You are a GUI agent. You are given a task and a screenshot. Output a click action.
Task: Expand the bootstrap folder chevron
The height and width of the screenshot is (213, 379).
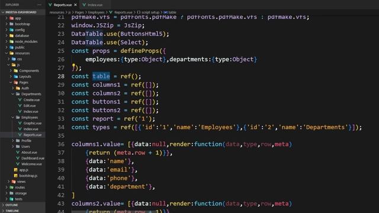point(7,24)
